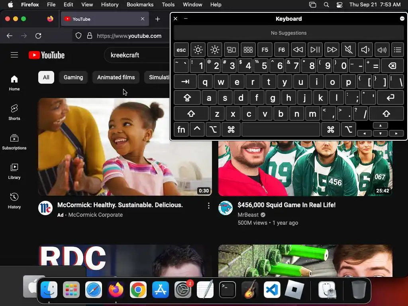Select the Animated films filter chip
This screenshot has width=408, height=306.
click(x=116, y=77)
